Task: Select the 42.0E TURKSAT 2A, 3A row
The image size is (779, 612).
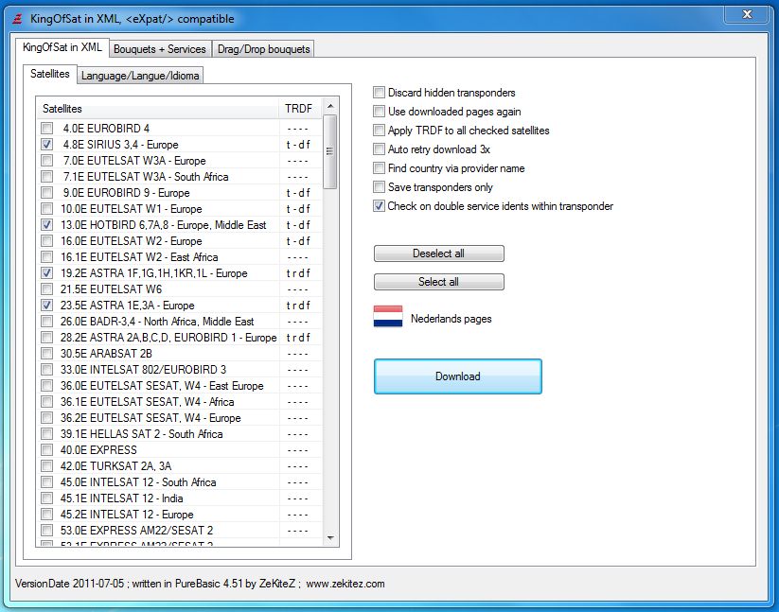Action: [x=179, y=466]
